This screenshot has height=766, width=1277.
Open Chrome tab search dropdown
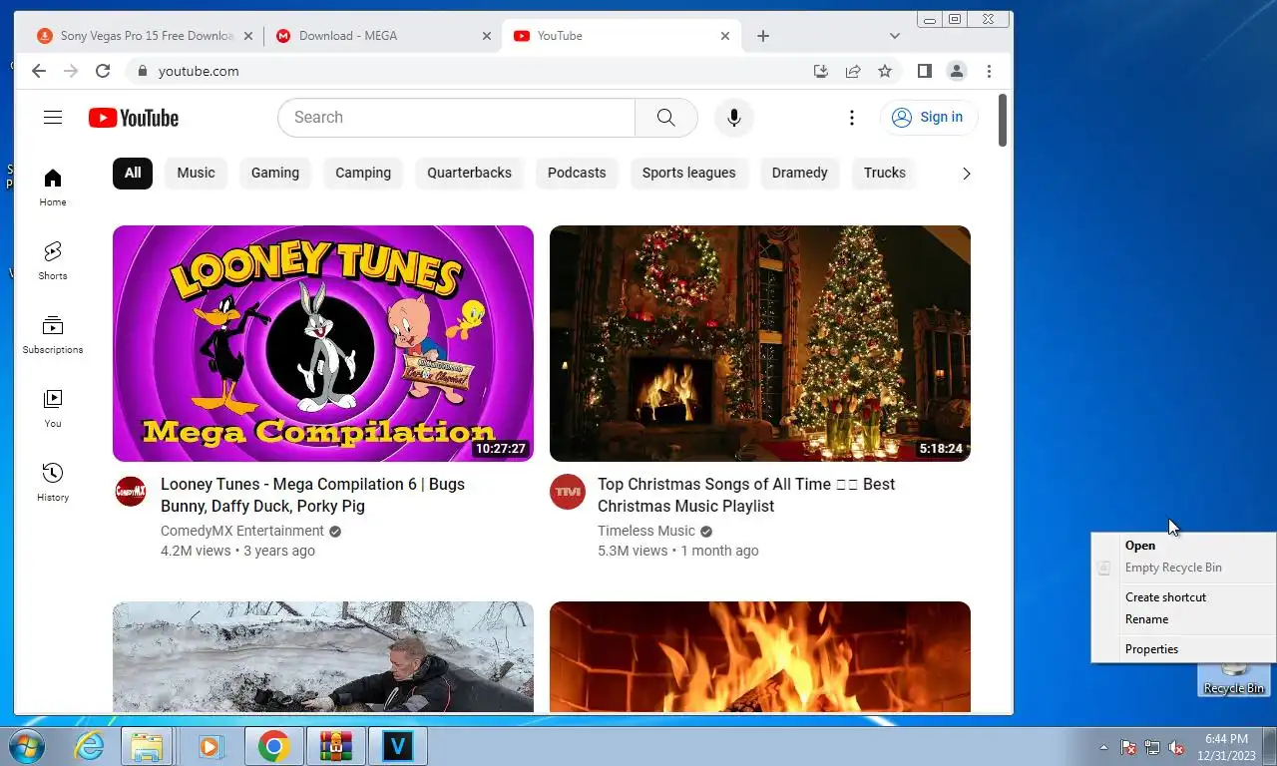[x=895, y=36]
